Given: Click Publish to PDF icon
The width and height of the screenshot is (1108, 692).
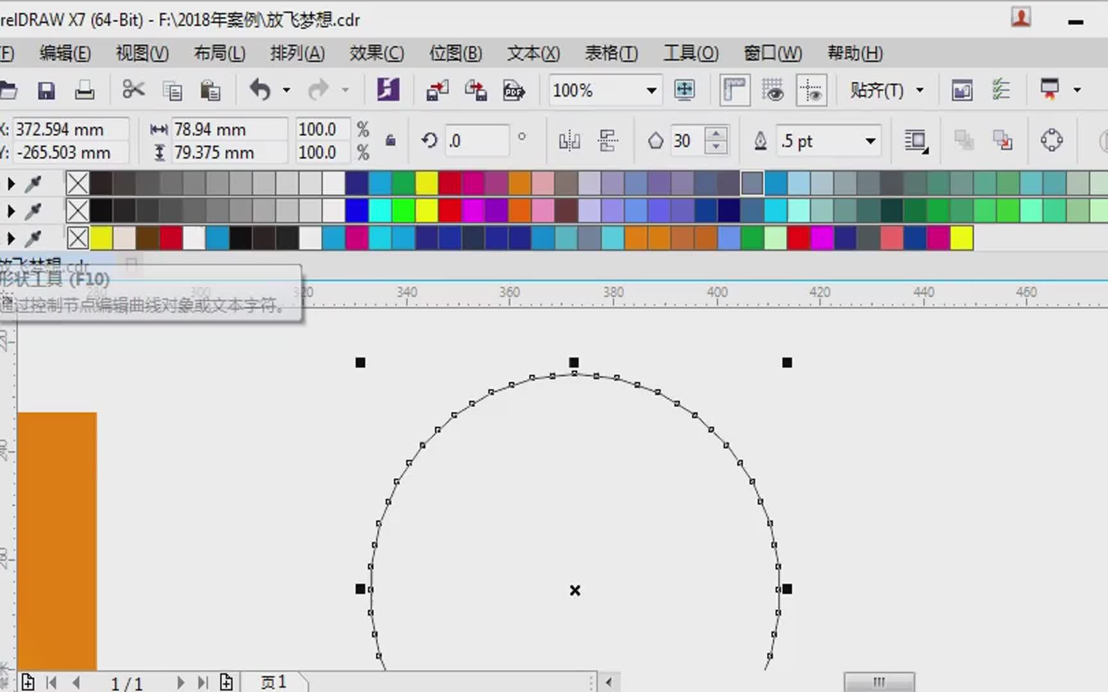Looking at the screenshot, I should 514,90.
